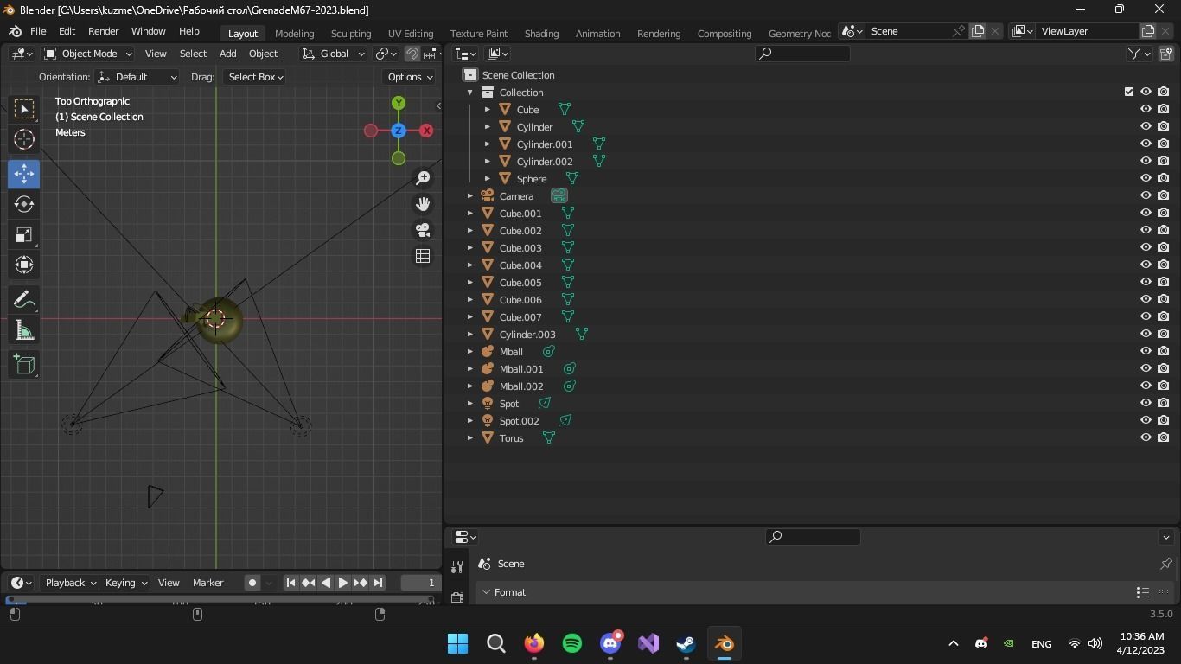Open the outliner filter funnel
Screen dimensions: 1181x664
point(1134,54)
